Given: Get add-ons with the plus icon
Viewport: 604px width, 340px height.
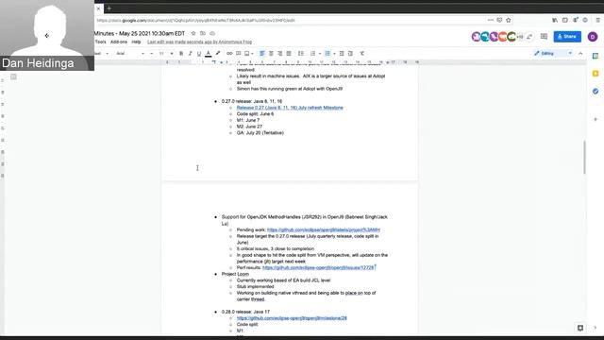Looking at the screenshot, I should [596, 120].
